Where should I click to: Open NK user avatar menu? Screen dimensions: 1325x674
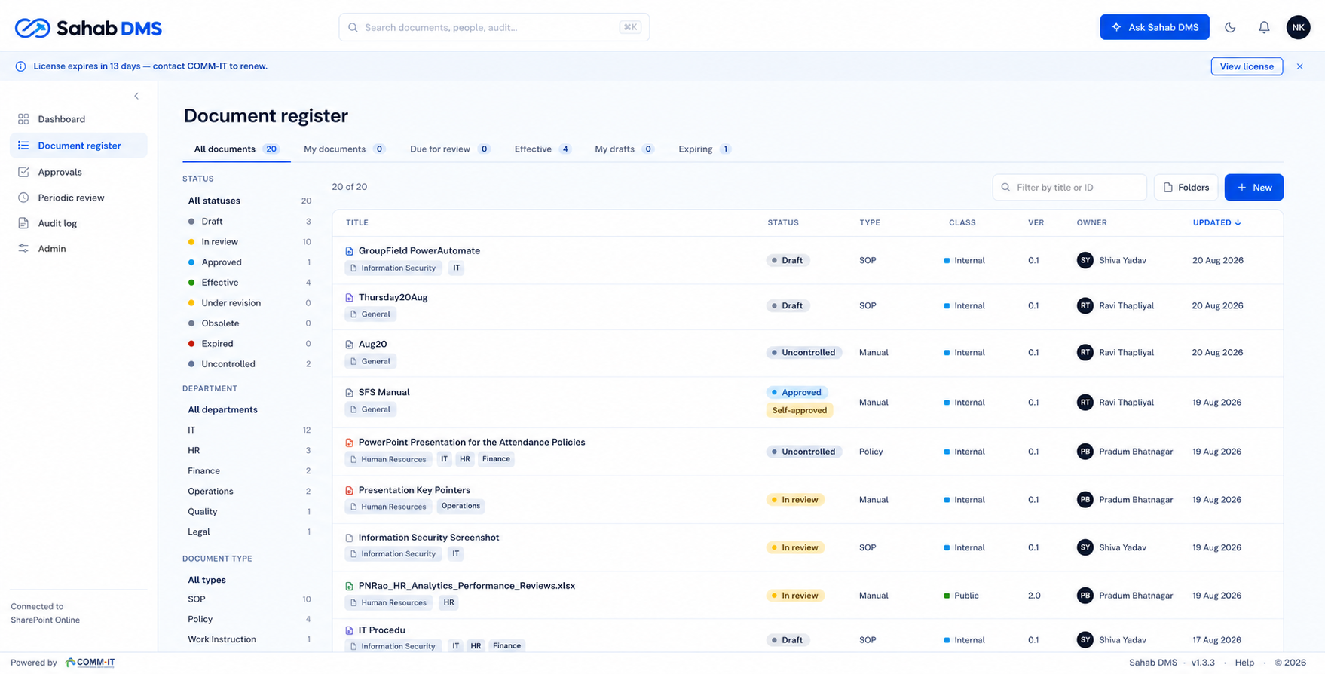click(1298, 27)
